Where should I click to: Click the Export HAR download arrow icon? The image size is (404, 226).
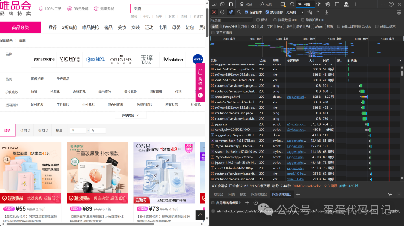[326, 12]
